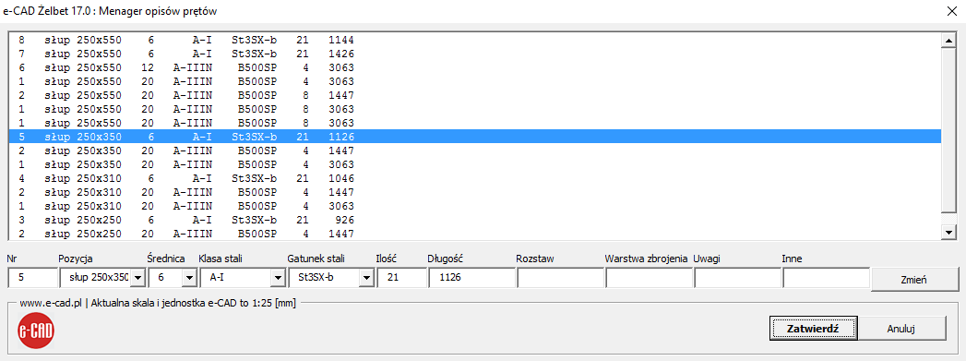Image resolution: width=966 pixels, height=361 pixels.
Task: Click the Nr input field
Action: point(32,279)
